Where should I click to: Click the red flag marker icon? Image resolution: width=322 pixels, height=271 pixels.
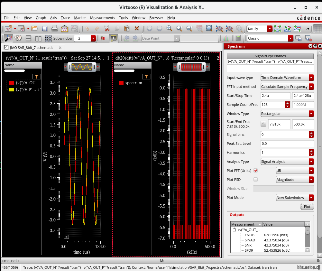[x=103, y=38]
